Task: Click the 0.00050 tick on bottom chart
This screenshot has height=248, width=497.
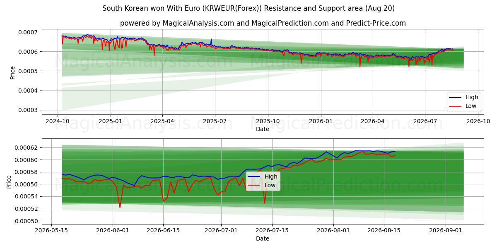Action: [x=27, y=221]
